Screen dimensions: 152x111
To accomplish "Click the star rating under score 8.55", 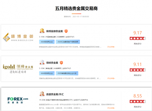I will click(x=138, y=102).
